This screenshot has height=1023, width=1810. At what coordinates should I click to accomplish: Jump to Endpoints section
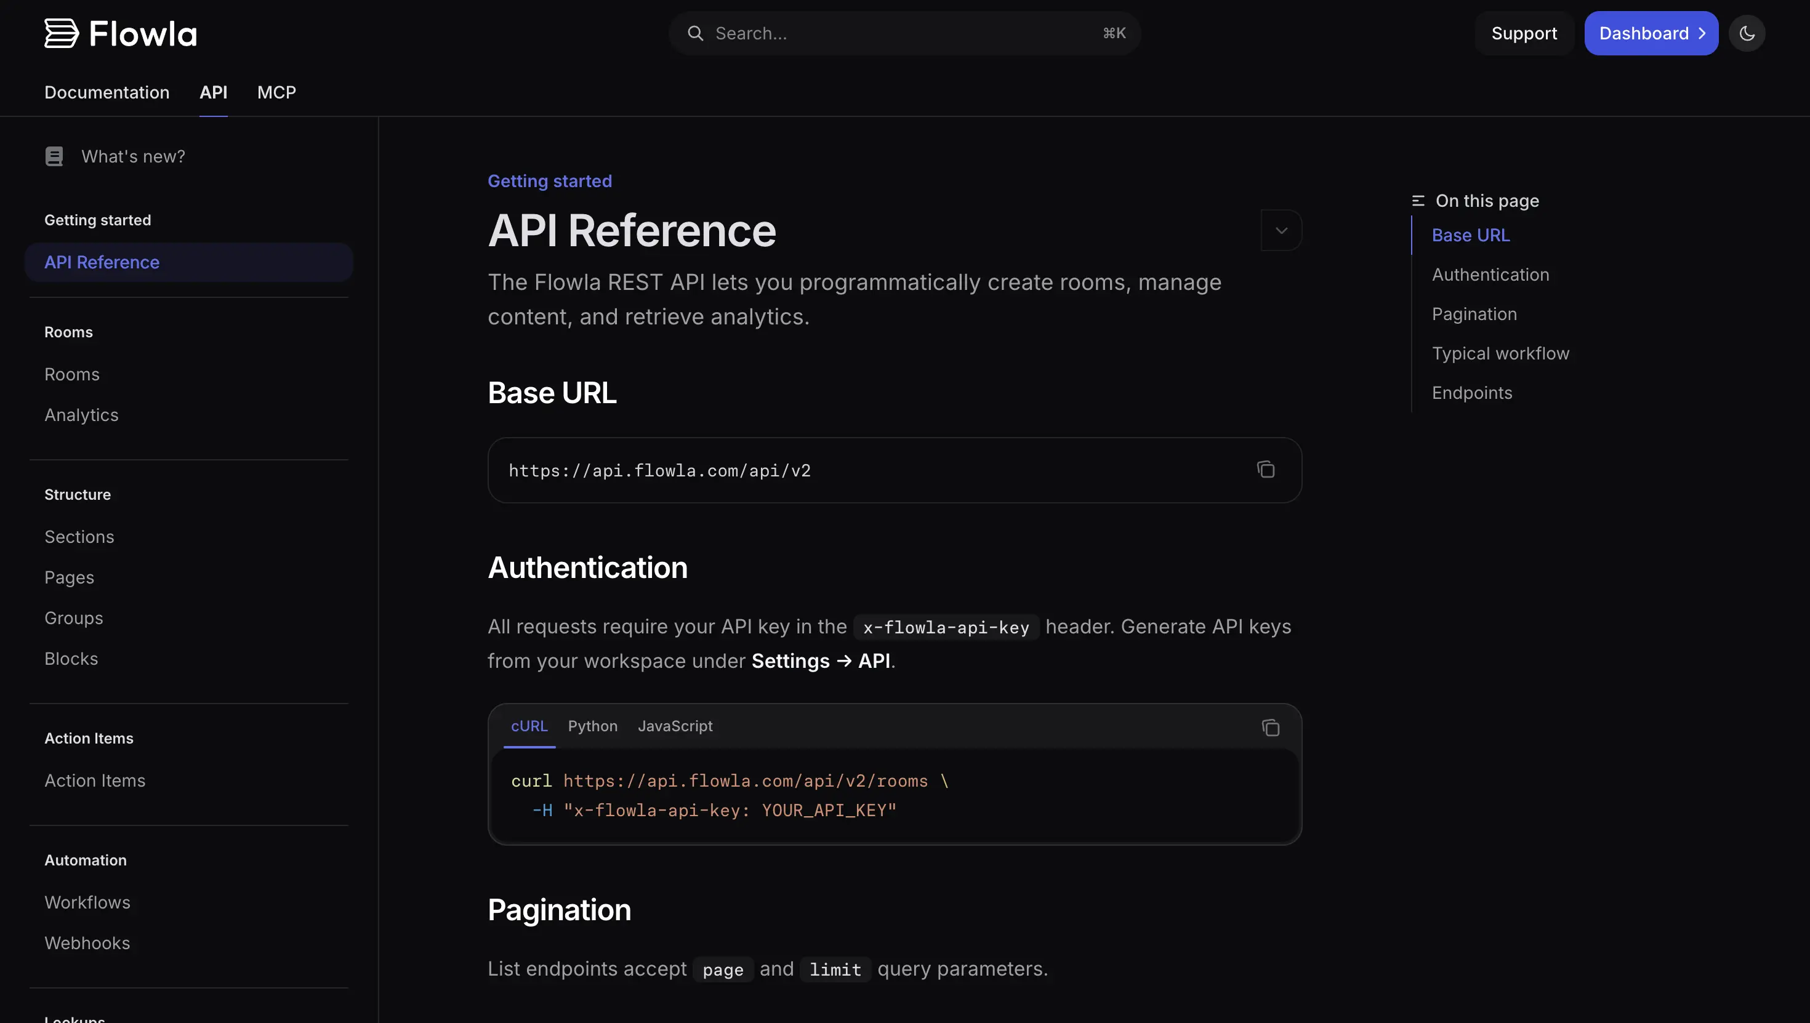[1472, 393]
